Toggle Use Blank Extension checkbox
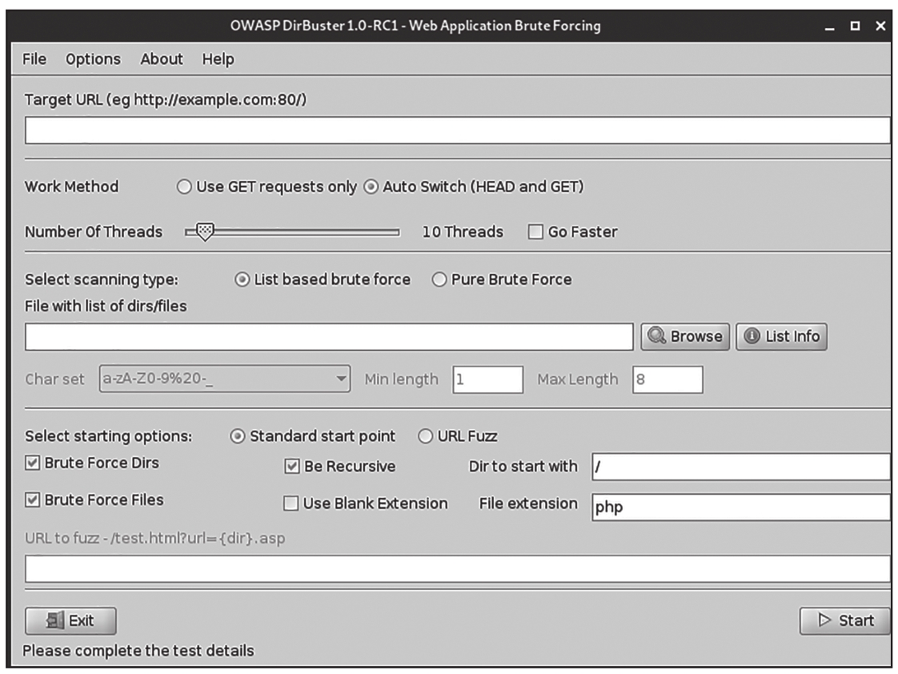This screenshot has height=674, width=898. (x=291, y=503)
